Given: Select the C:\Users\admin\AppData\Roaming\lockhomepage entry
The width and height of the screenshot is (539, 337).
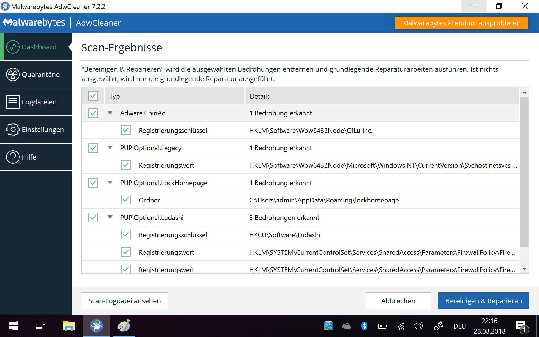Looking at the screenshot, I should pyautogui.click(x=324, y=200).
